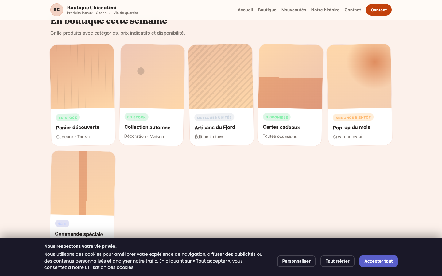Open the Commande spéciale product image
Viewport: 442px width, 276px height.
click(83, 183)
